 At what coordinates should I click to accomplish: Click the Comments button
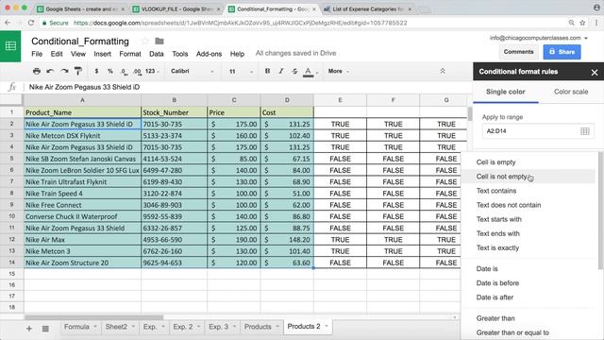click(518, 52)
